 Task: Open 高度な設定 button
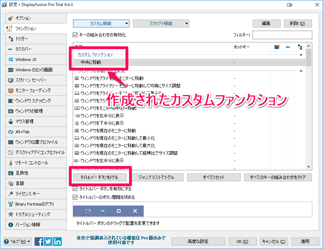(199, 242)
